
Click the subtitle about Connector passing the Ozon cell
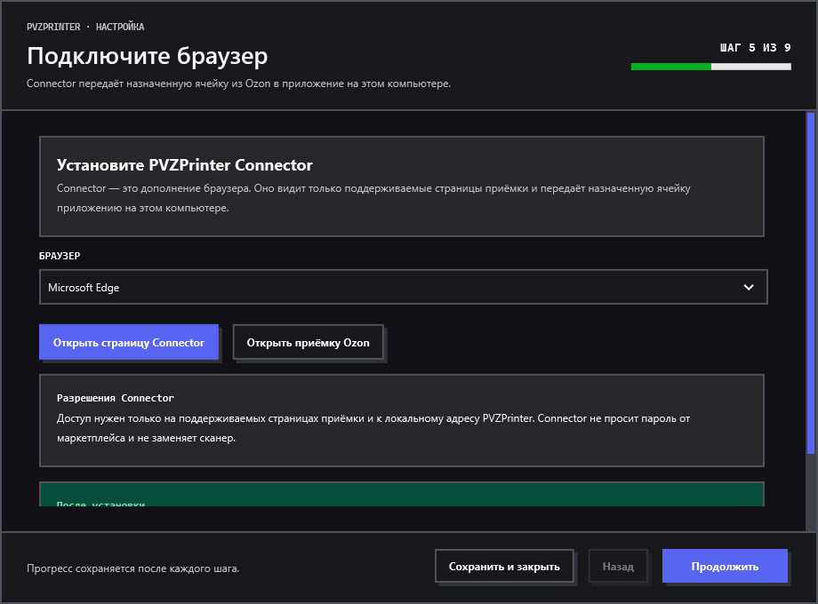(238, 83)
